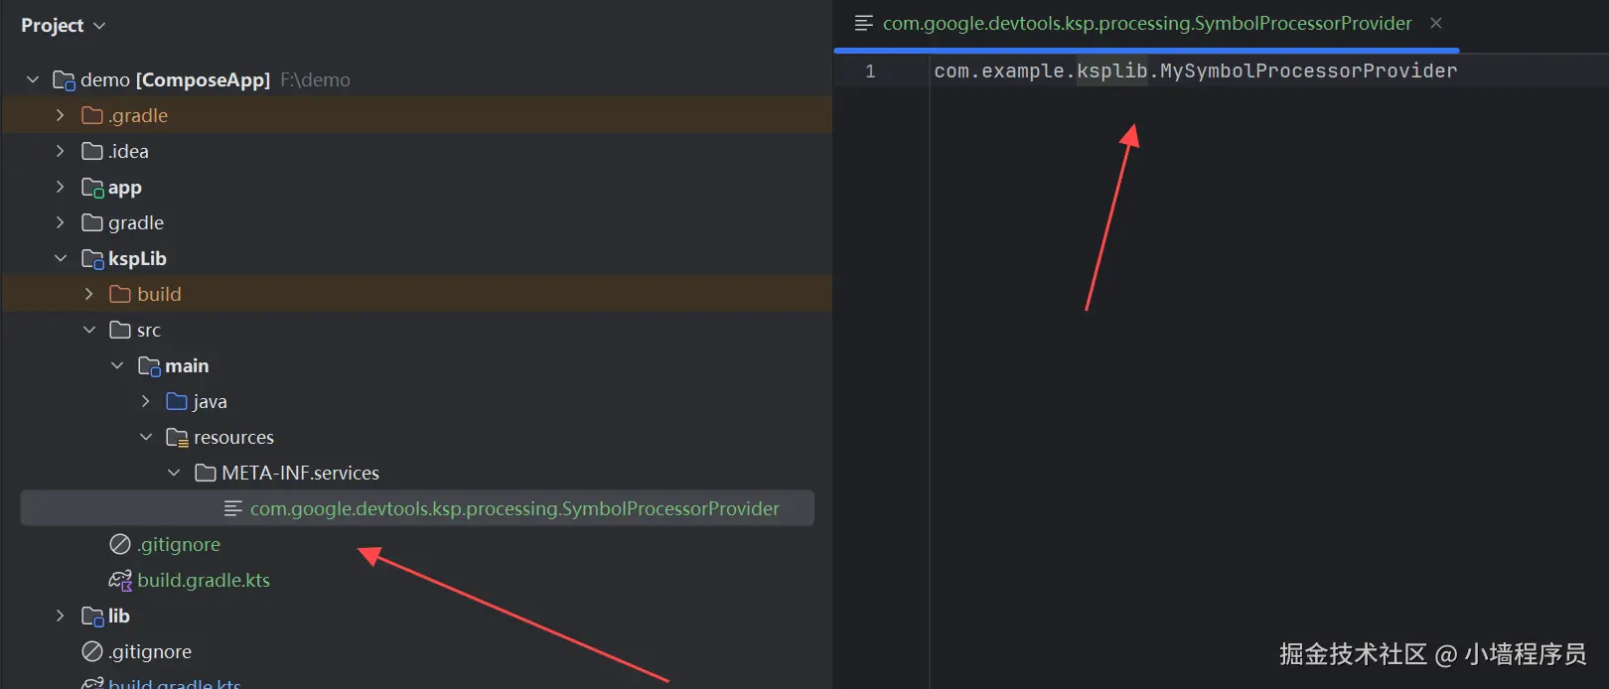Click the lib module folder icon

[92, 617]
